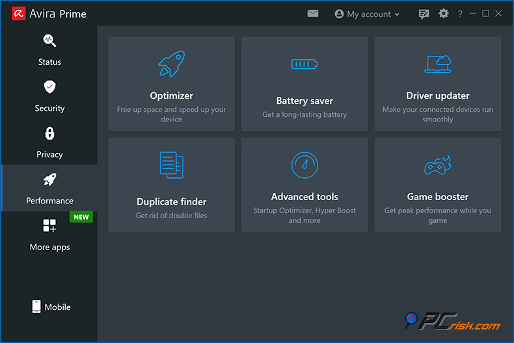The height and width of the screenshot is (343, 514).
Task: Click the Battery saver battery icon
Action: click(x=304, y=64)
